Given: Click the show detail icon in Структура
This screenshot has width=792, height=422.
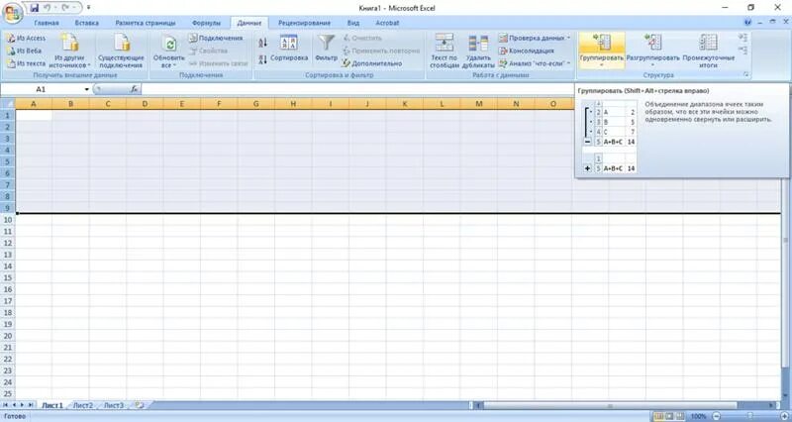Looking at the screenshot, I should 742,38.
